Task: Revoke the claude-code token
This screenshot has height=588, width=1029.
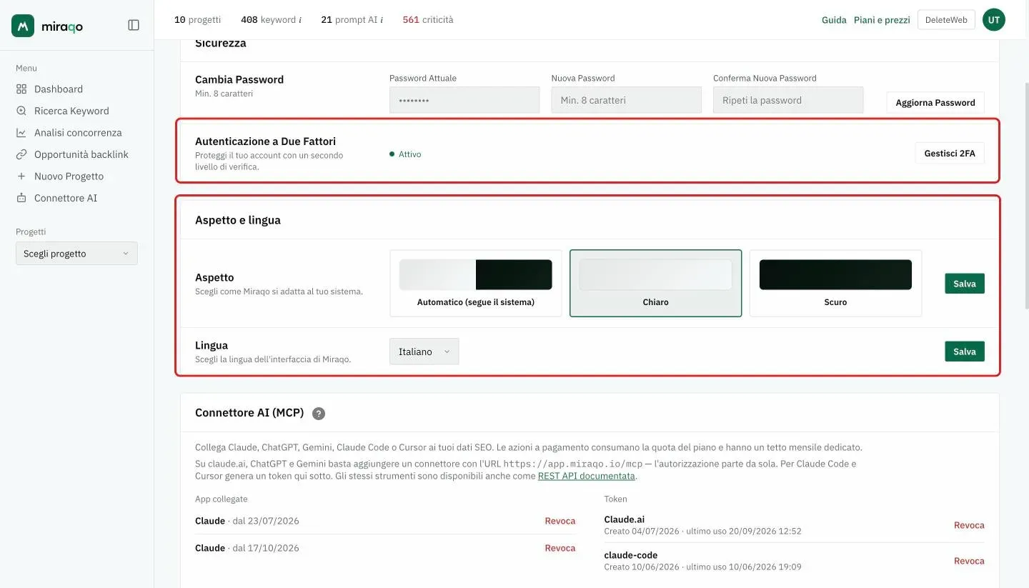Action: (969, 561)
